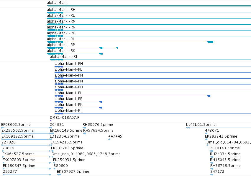Select the alpha-Man-I gene span bar

[149, 6]
